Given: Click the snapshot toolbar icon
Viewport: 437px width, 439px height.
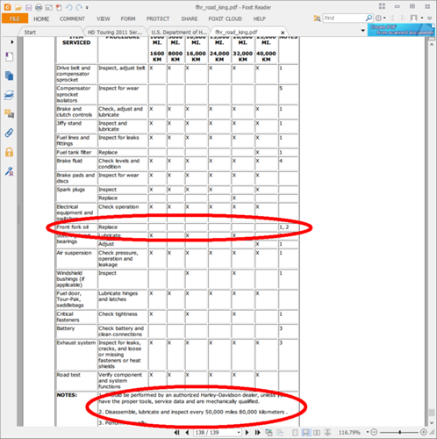Looking at the screenshot, I should click(48, 7).
